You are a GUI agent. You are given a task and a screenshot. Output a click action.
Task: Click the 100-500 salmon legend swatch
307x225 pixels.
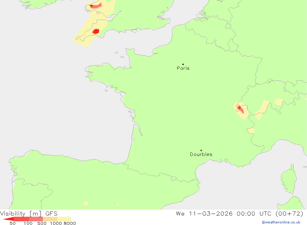tap(36, 219)
